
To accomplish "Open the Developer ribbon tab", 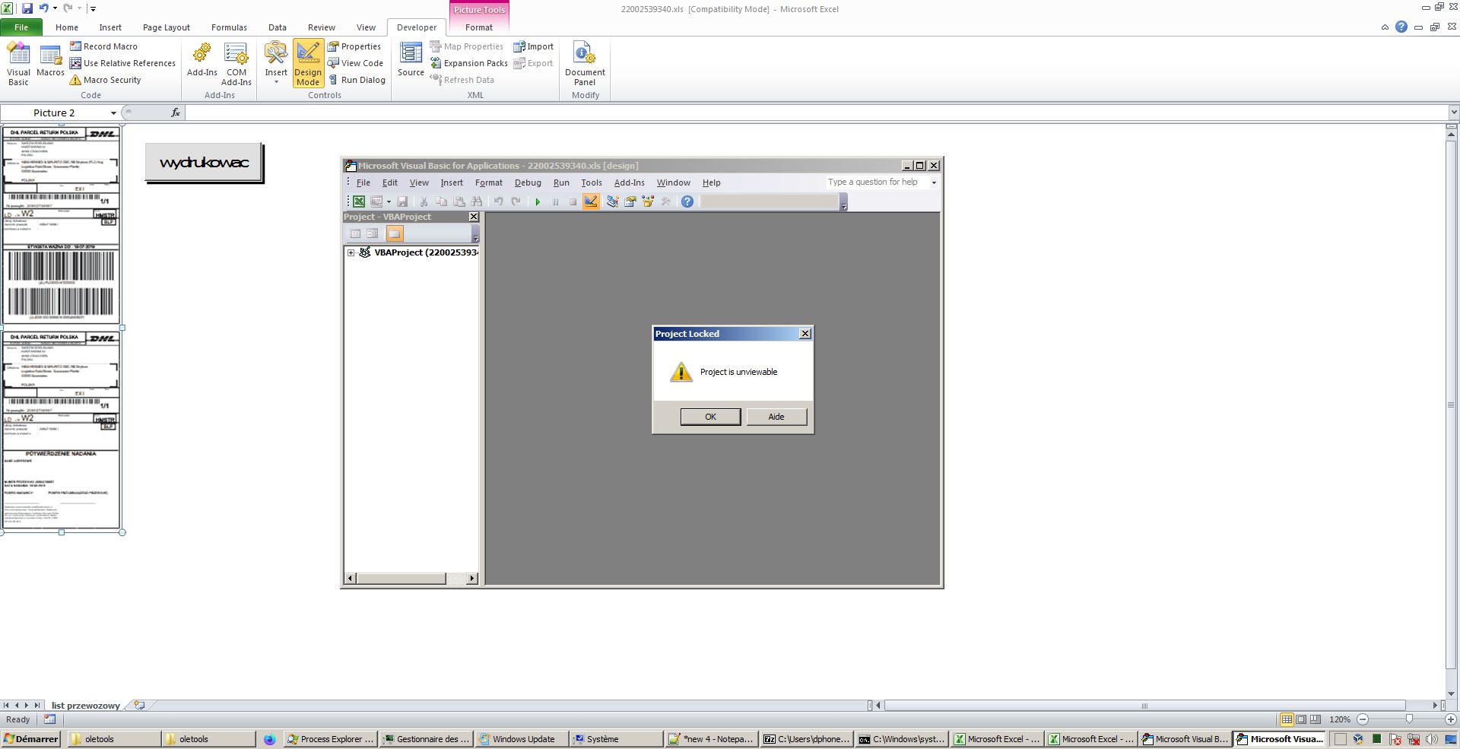I will [417, 27].
